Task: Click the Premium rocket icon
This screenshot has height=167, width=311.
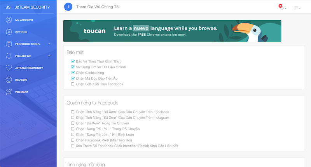Action: tap(9, 92)
